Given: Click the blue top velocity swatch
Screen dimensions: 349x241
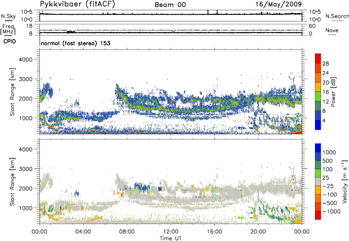Looking at the screenshot, I should (318, 148).
